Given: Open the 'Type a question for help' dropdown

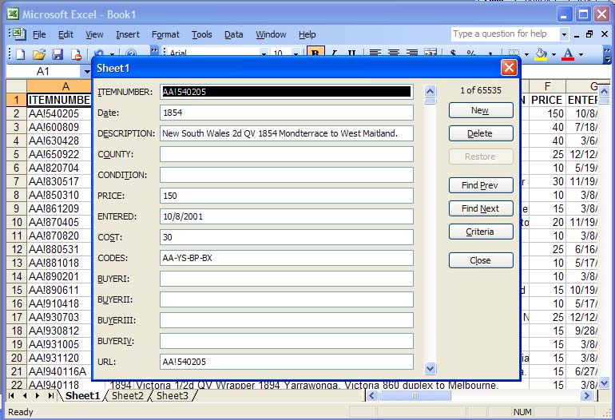Looking at the screenshot, I should click(x=564, y=34).
